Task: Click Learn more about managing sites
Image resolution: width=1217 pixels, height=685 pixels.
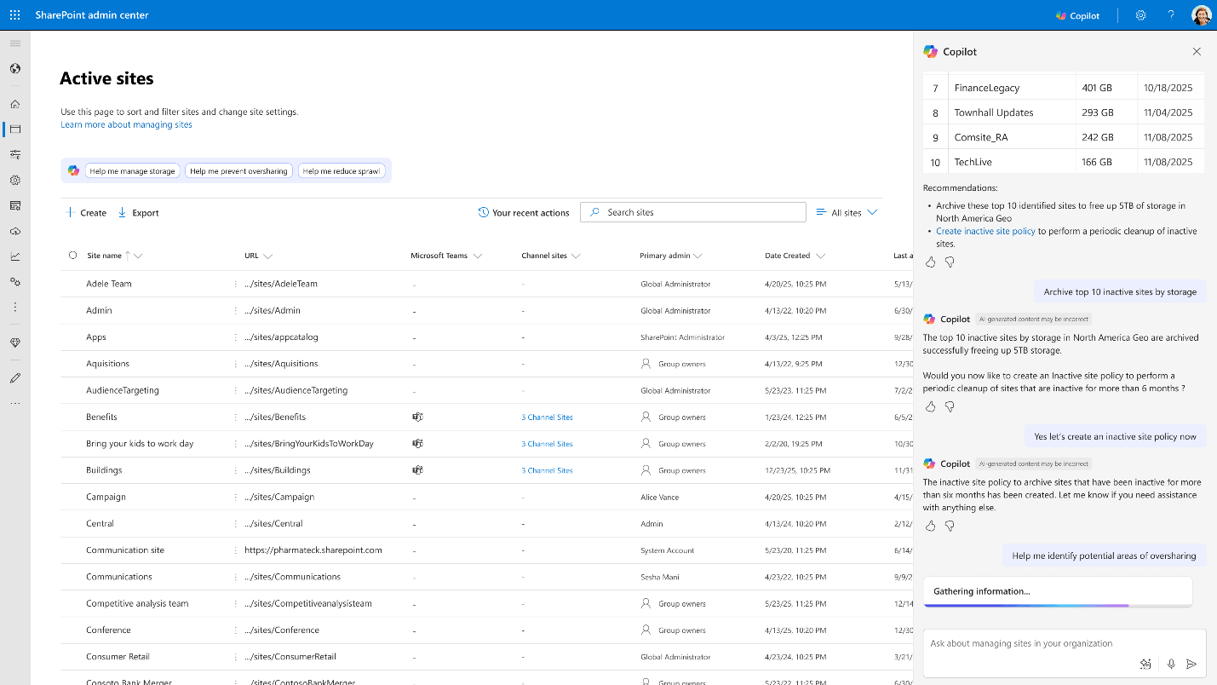Action: [x=125, y=124]
